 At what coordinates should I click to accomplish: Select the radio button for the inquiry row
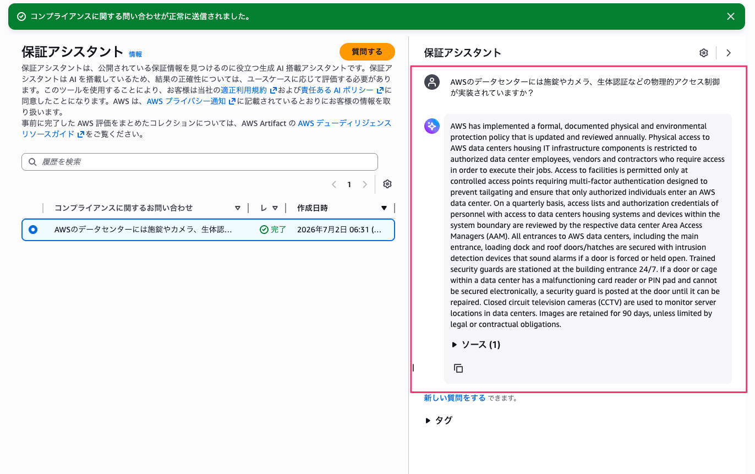pos(33,230)
